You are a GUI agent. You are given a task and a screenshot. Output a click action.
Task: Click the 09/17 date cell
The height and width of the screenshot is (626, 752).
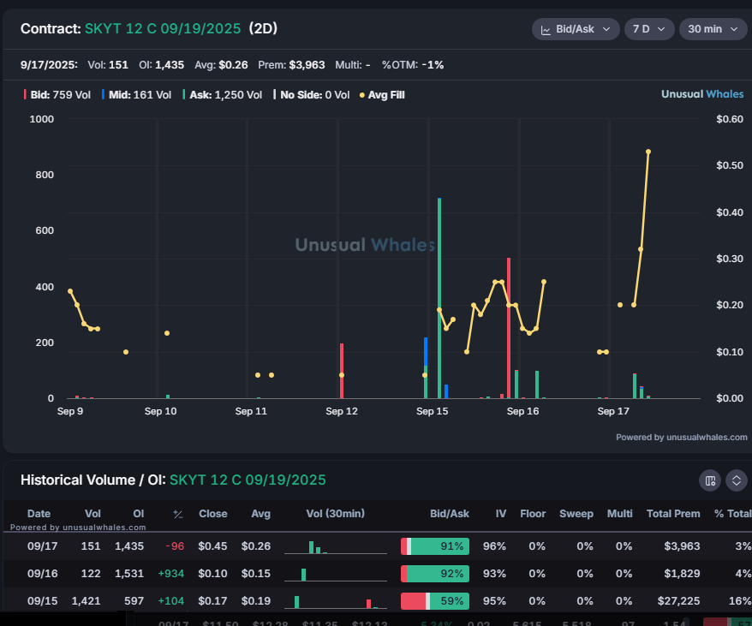42,546
